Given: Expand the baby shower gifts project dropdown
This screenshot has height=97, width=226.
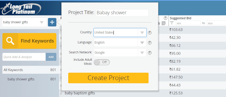Looking at the screenshot, I should pos(42,22).
